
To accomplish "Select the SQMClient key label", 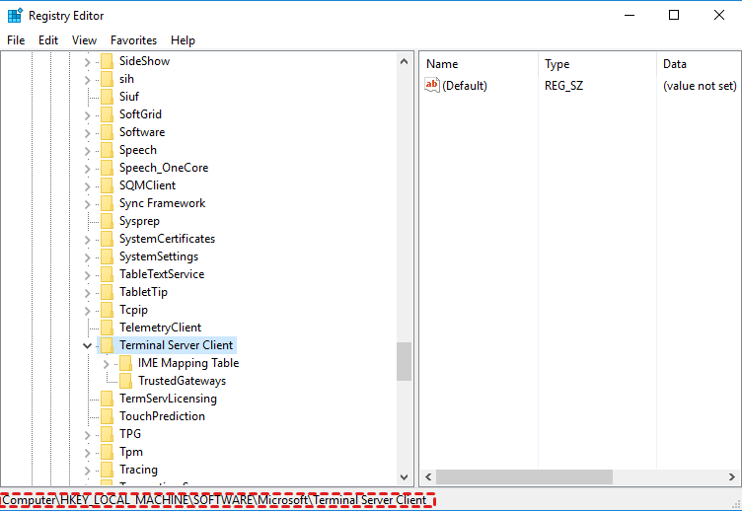I will pos(147,185).
